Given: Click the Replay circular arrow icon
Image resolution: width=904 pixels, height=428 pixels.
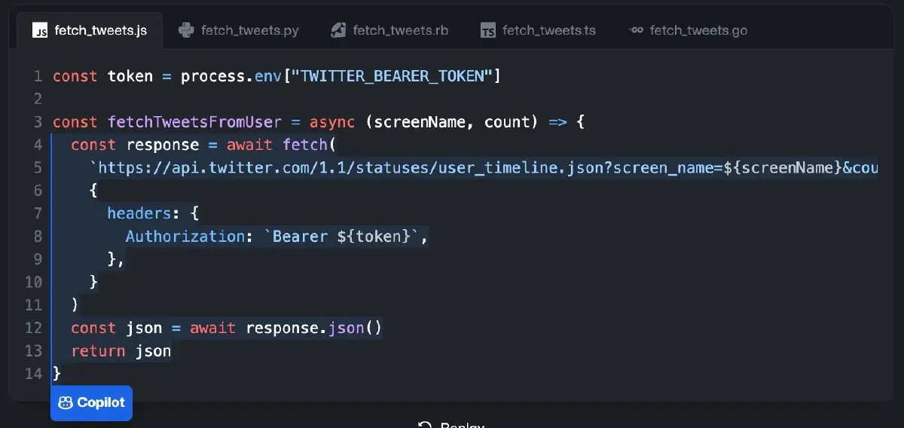Looking at the screenshot, I should pos(425,426).
